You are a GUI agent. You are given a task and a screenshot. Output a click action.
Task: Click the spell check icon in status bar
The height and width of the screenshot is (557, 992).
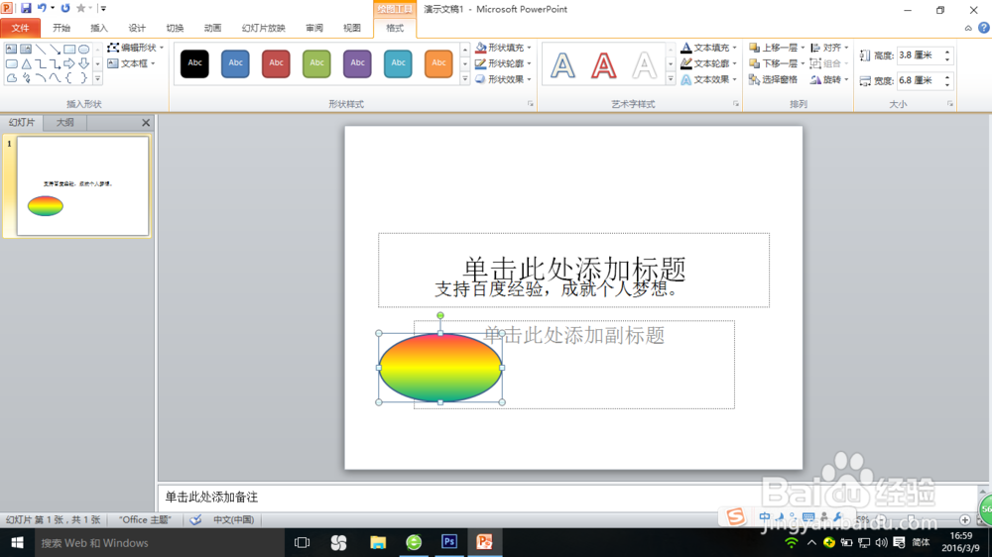pos(195,519)
